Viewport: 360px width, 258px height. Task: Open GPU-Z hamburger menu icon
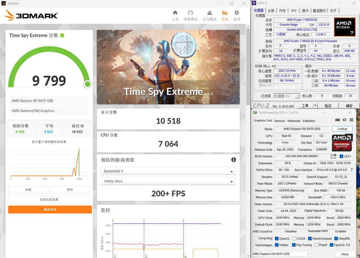click(x=351, y=120)
